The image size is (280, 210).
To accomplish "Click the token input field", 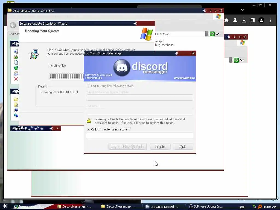I will (x=140, y=136).
